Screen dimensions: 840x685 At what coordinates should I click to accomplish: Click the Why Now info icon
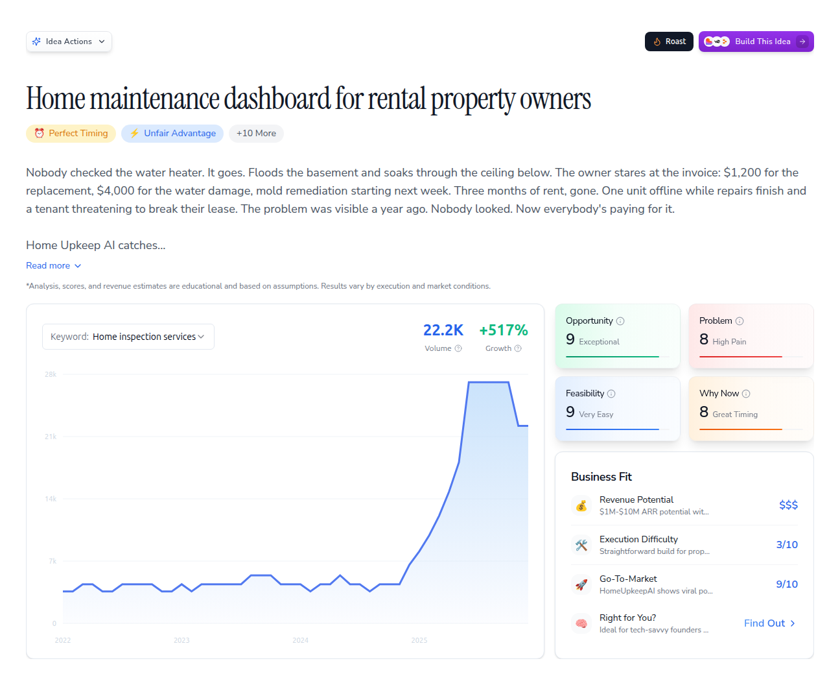coord(746,394)
